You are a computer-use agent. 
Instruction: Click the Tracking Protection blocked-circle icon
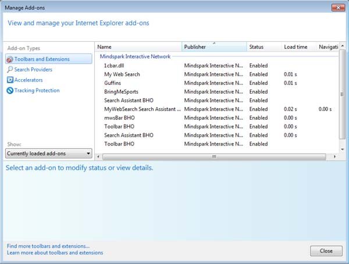pyautogui.click(x=10, y=91)
